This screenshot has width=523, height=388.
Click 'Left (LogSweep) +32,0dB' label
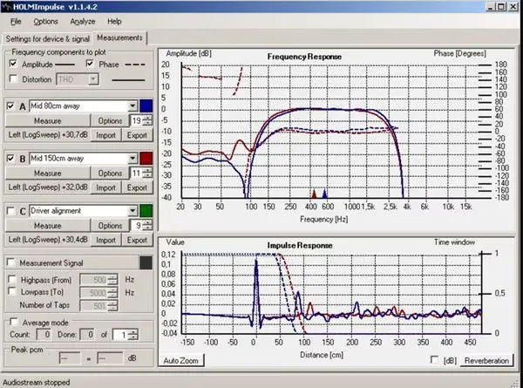48,187
